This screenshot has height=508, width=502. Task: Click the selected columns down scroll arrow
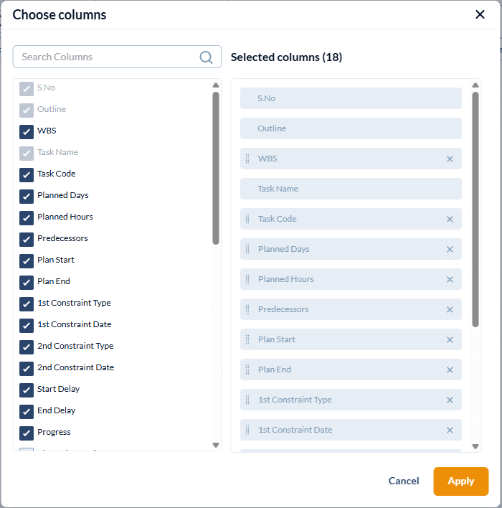point(475,446)
